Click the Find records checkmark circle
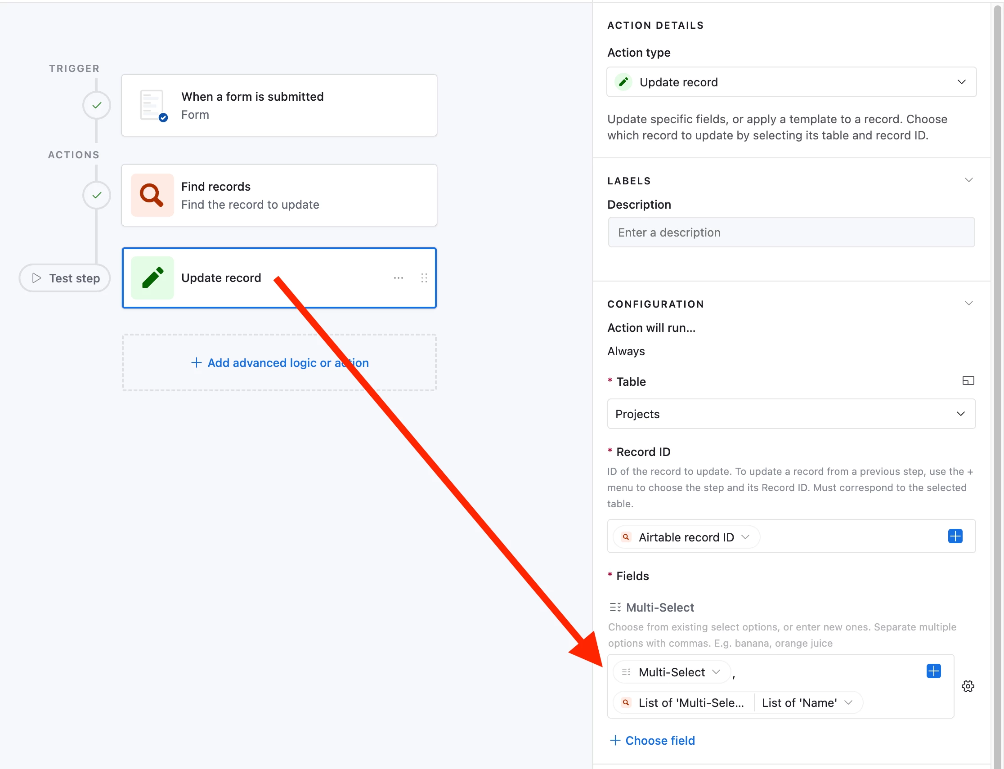 point(97,196)
